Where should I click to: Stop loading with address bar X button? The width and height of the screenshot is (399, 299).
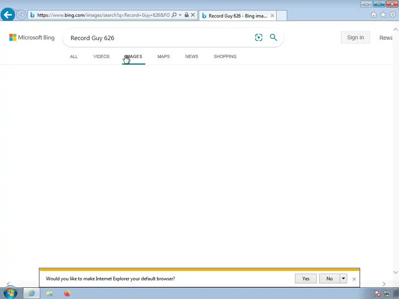[193, 15]
